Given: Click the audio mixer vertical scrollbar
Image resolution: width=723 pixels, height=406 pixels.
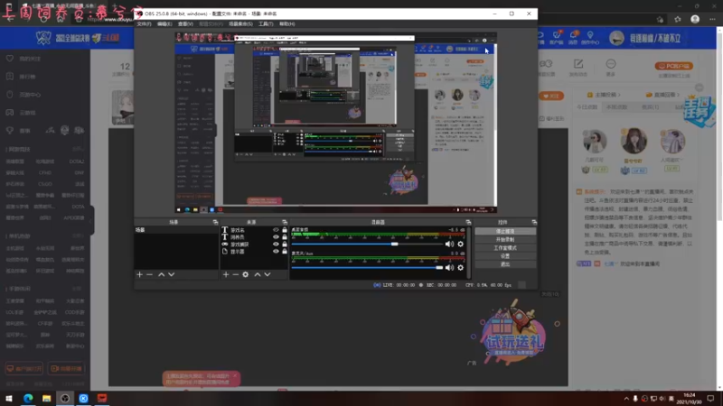Looking at the screenshot, I should [x=468, y=253].
